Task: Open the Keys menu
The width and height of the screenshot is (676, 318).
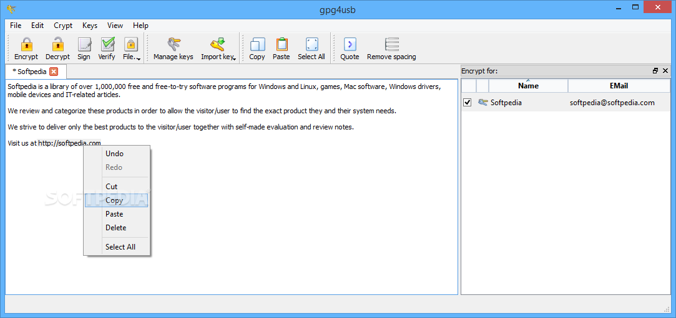Action: tap(90, 26)
